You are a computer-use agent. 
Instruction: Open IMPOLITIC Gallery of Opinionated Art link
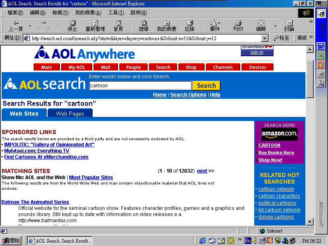tap(49, 145)
